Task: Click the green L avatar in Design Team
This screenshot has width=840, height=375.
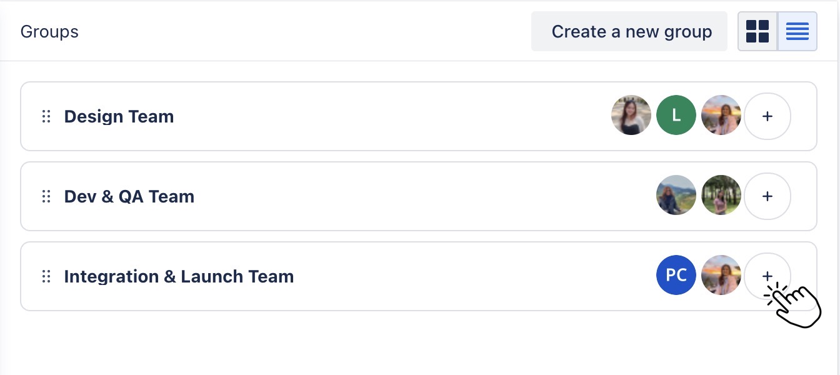Action: coord(676,115)
